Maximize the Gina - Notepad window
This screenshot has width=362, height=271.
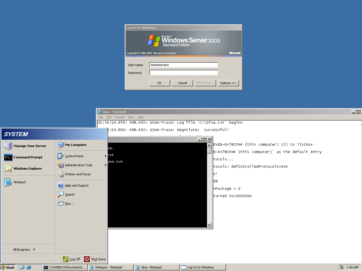pos(358,112)
